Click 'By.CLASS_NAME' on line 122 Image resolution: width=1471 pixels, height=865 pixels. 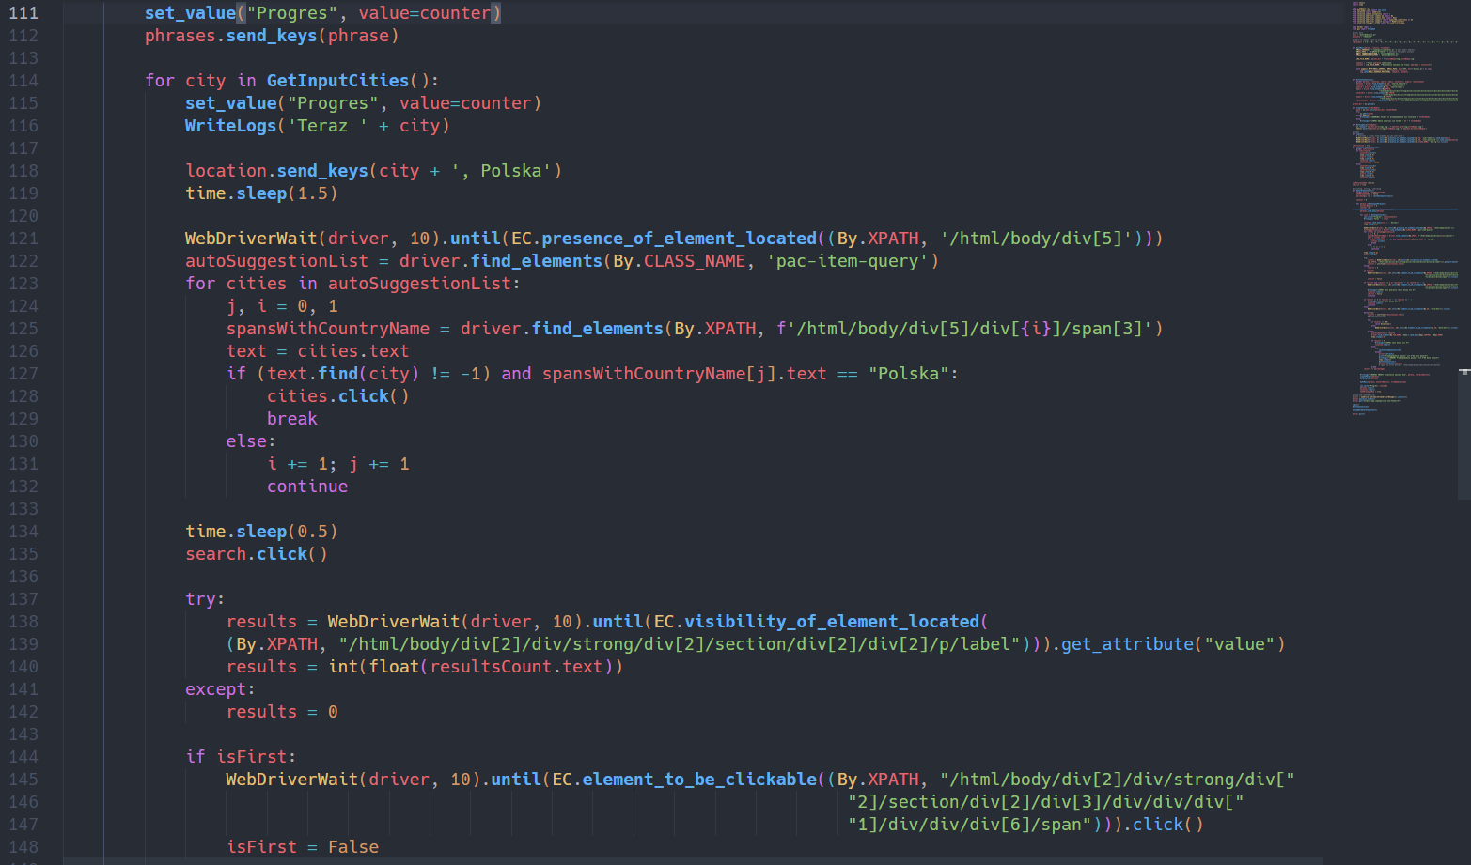[680, 261]
